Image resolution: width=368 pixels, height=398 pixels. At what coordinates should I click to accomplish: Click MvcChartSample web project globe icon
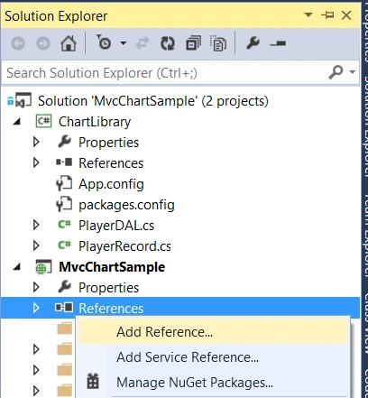(x=43, y=267)
